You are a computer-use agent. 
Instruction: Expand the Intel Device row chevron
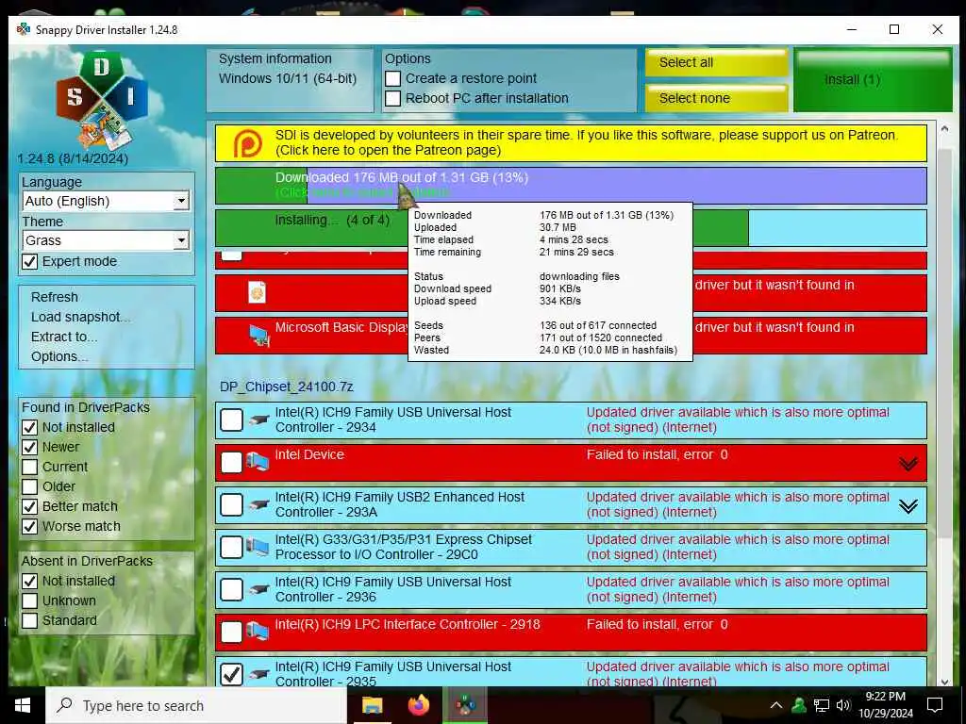point(908,464)
